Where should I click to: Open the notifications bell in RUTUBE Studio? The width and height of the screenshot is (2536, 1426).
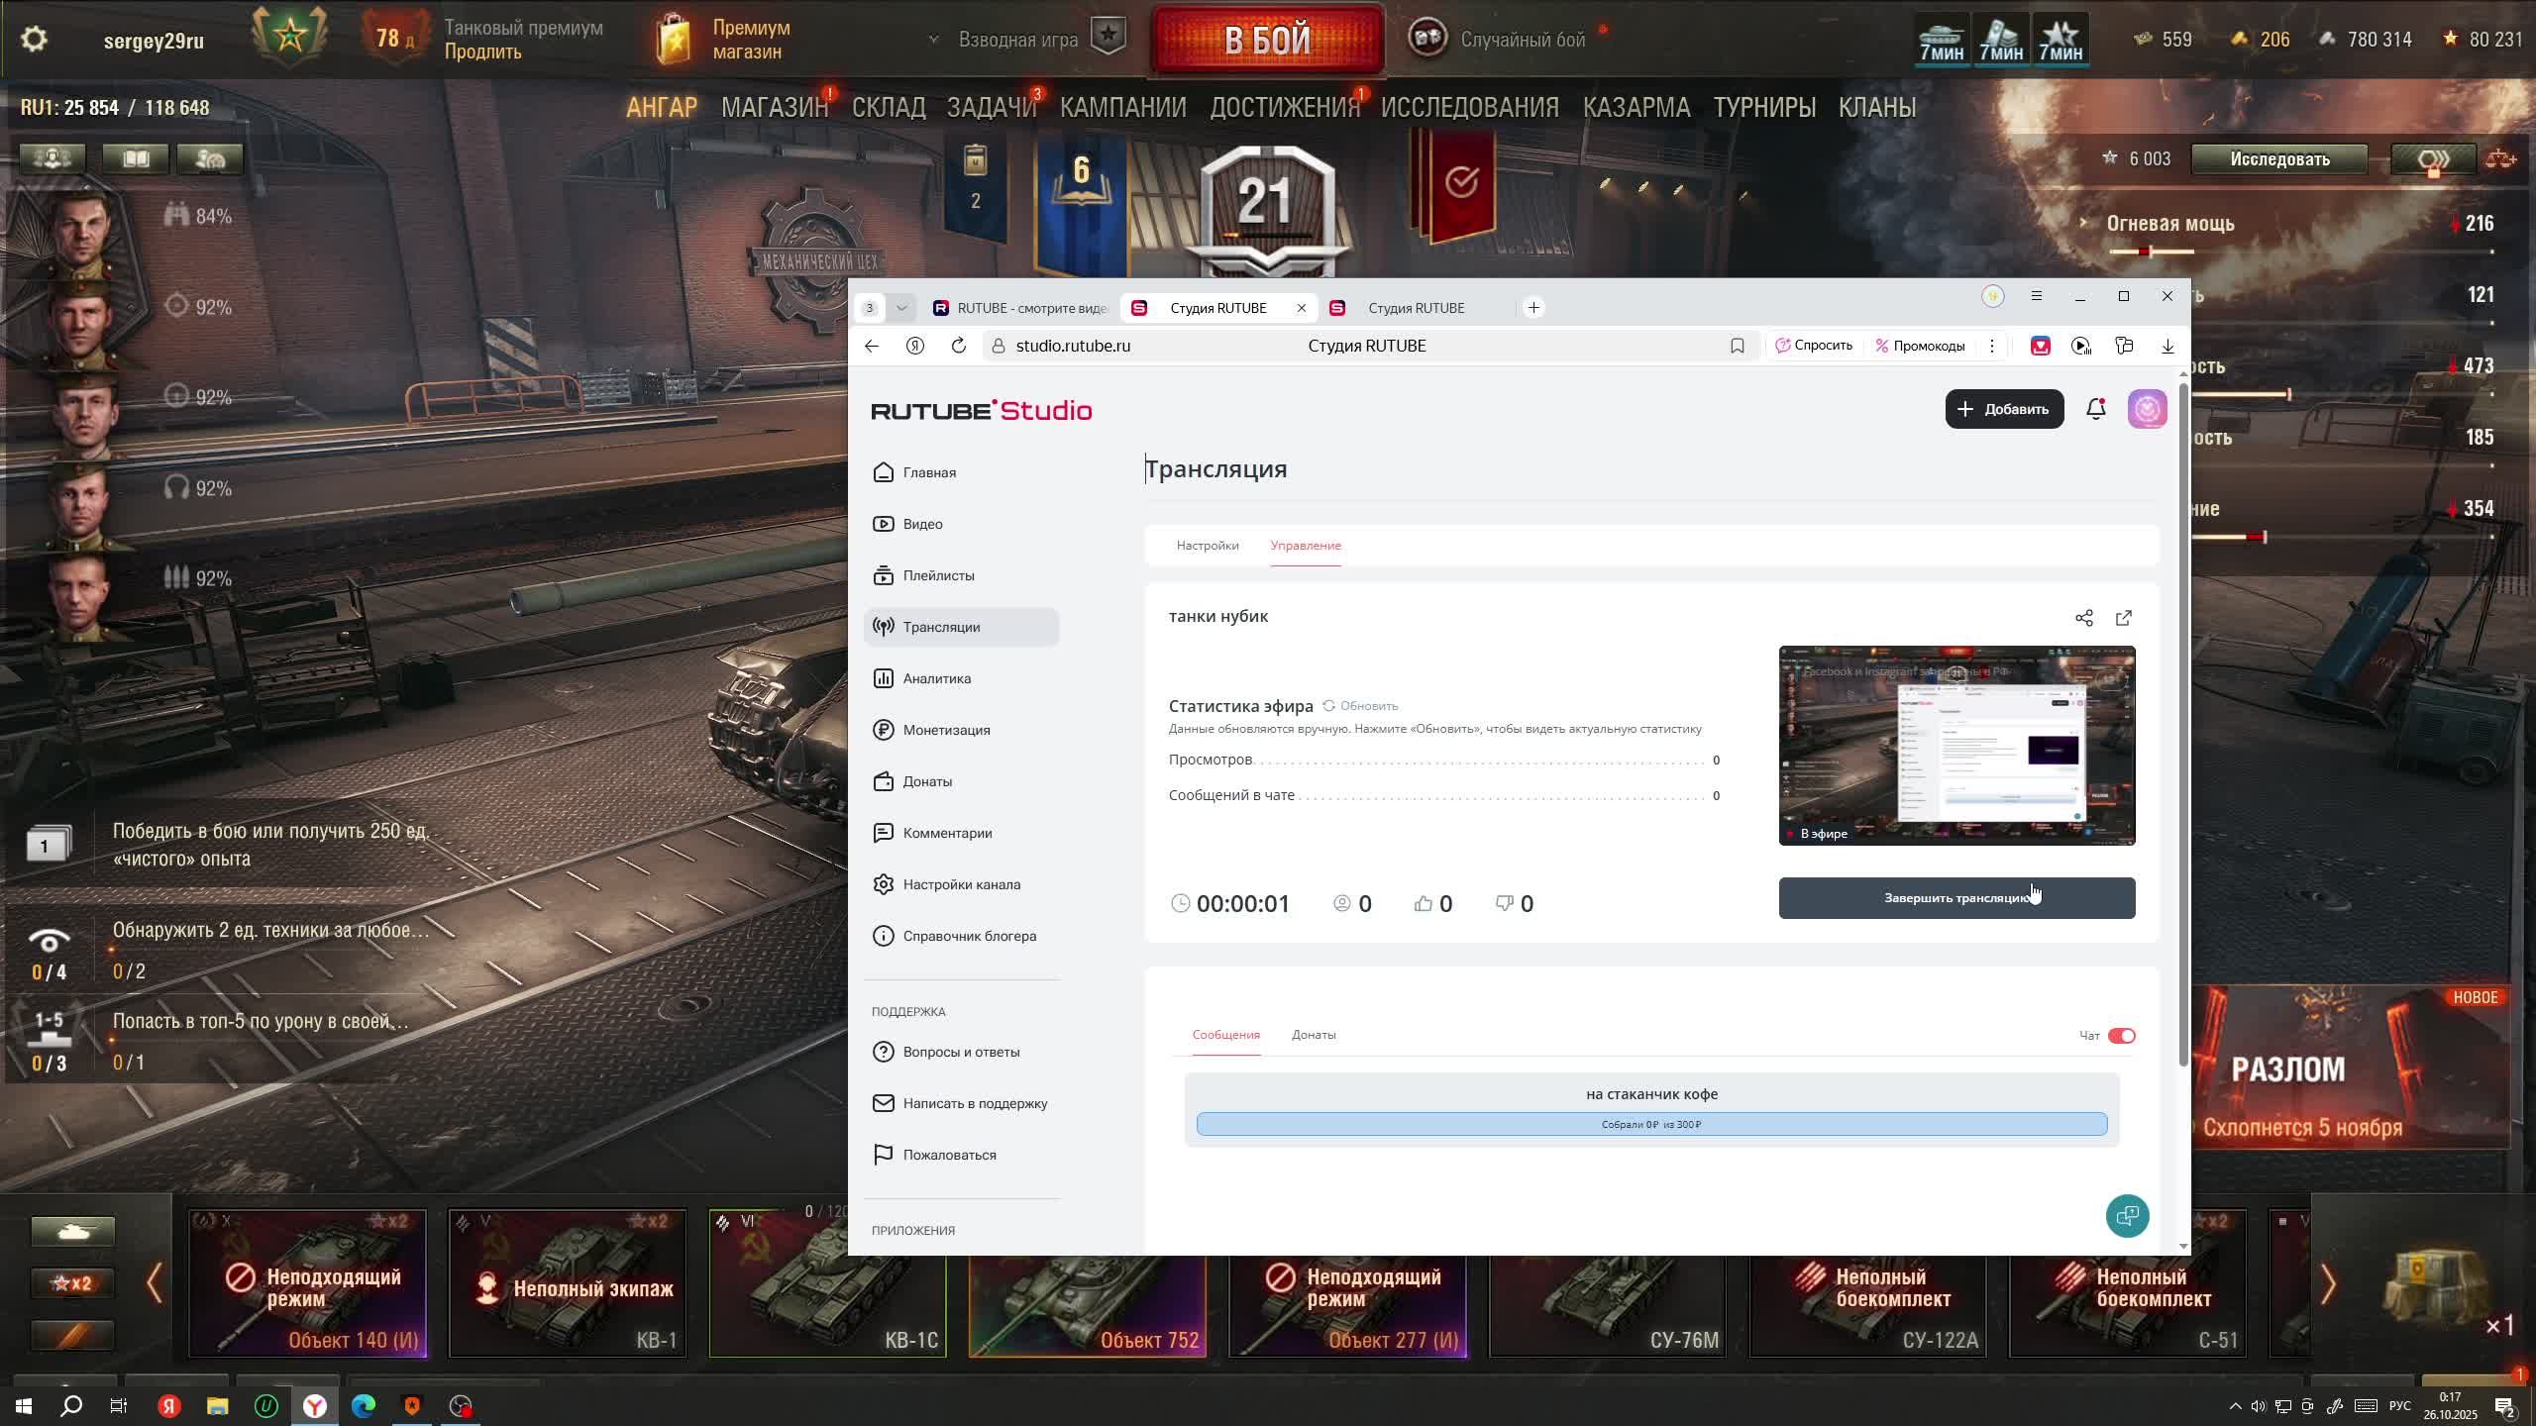[x=2095, y=409]
